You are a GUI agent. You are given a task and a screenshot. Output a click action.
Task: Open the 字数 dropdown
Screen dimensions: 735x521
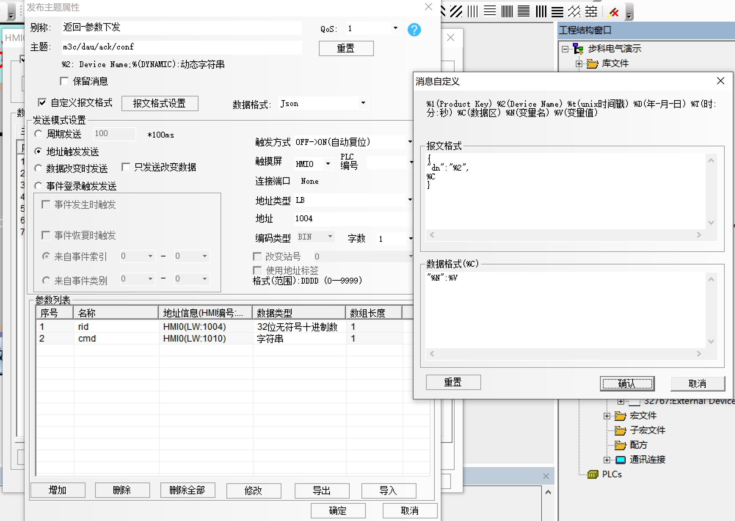(x=410, y=238)
